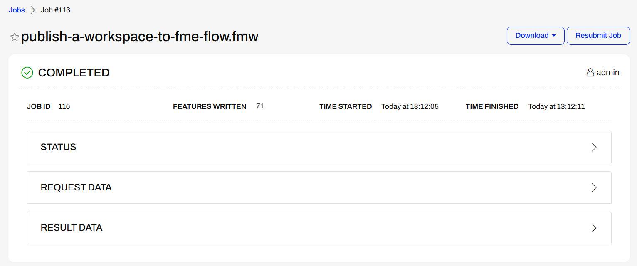Click the start time Today at 13:12:05
This screenshot has height=266, width=637.
[x=410, y=107]
